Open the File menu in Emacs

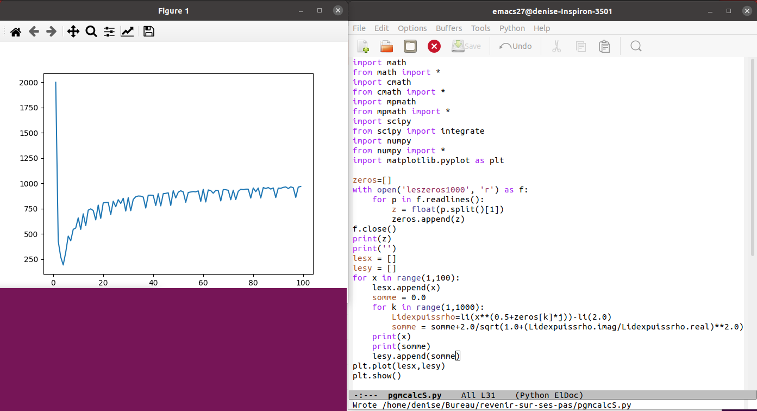359,28
